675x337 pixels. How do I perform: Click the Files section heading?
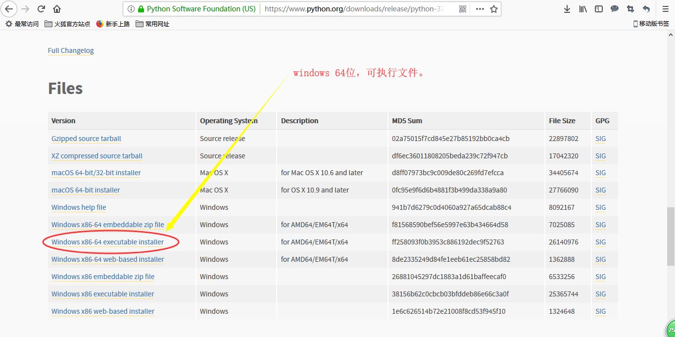point(65,89)
